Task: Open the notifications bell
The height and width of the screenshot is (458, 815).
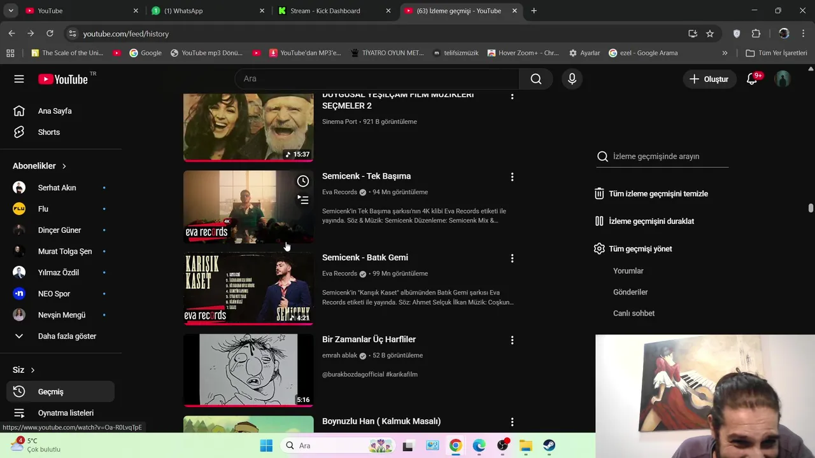Action: point(752,79)
